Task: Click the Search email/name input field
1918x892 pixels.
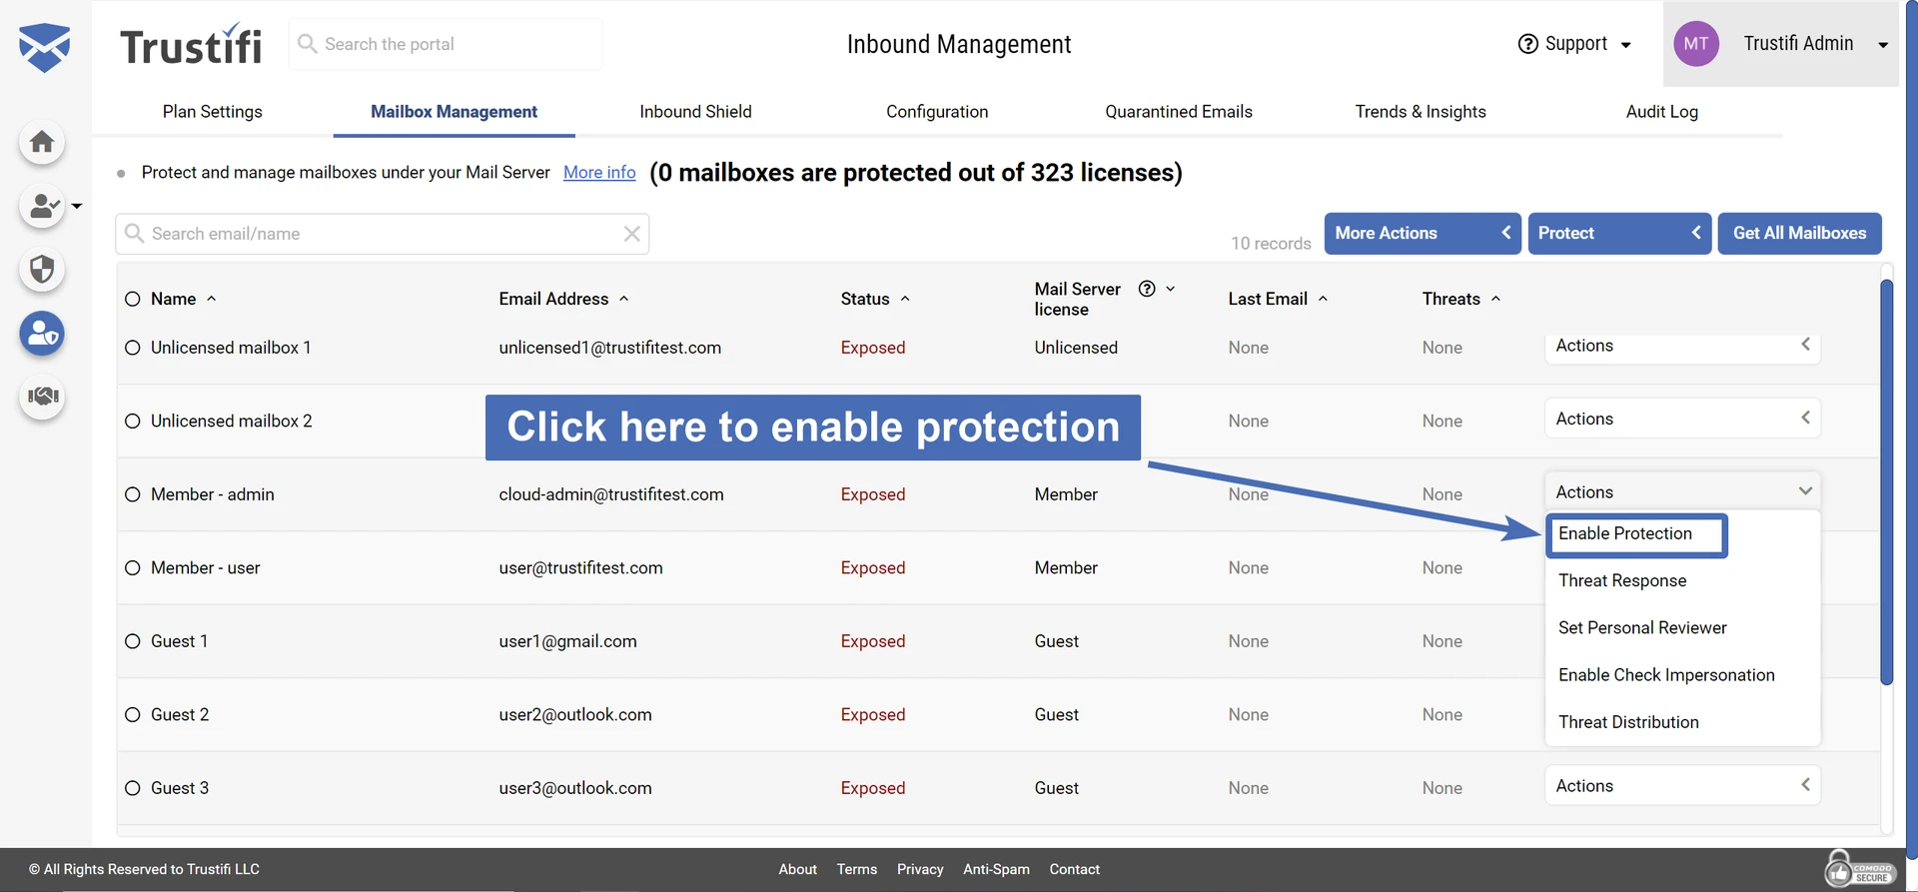Action: tap(380, 234)
